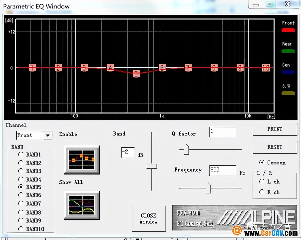Viewport: 301px width, 240px height.
Task: Click the Enable EQ graph icon
Action: tap(82, 159)
